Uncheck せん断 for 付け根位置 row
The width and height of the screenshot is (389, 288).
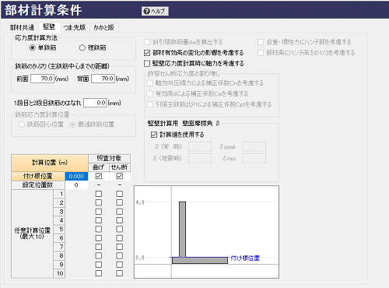[120, 176]
